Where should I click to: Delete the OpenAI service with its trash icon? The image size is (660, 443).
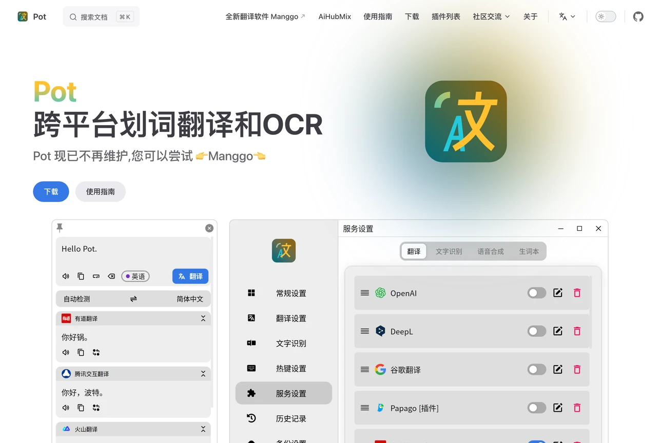(x=577, y=293)
